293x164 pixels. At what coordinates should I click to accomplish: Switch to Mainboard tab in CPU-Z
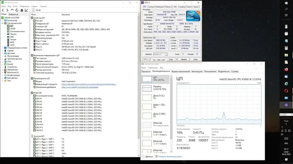(160, 7)
